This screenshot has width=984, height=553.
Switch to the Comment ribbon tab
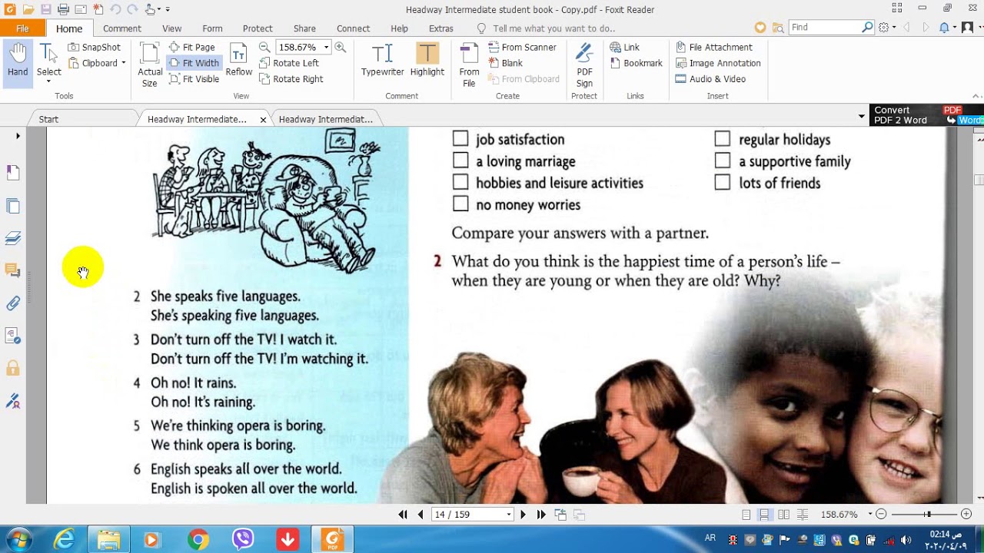[122, 28]
